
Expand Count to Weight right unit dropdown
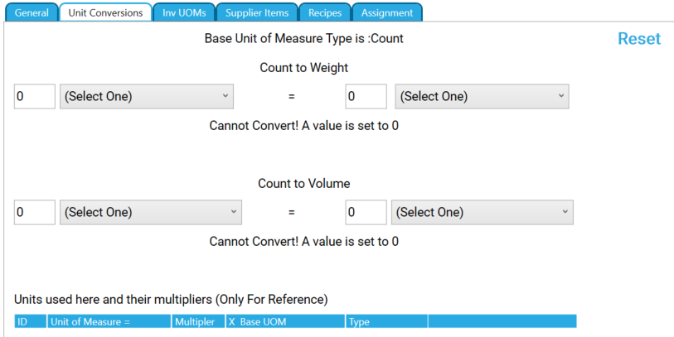482,96
